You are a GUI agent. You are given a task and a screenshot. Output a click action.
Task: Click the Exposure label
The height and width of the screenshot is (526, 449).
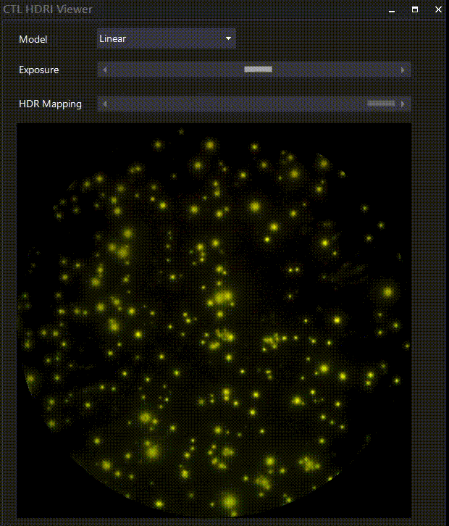39,70
